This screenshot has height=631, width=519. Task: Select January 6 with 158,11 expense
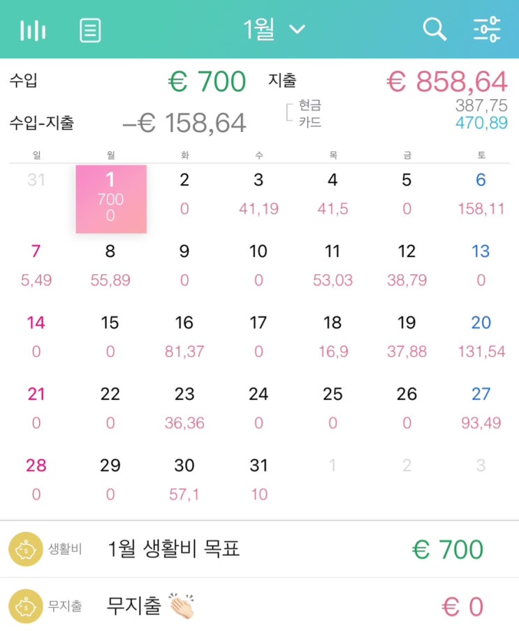click(481, 194)
